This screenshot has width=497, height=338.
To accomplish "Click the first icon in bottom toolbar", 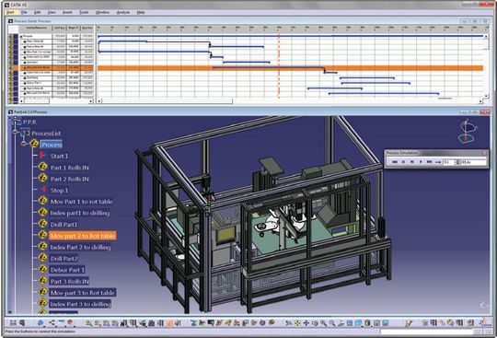I will pyautogui.click(x=13, y=323).
